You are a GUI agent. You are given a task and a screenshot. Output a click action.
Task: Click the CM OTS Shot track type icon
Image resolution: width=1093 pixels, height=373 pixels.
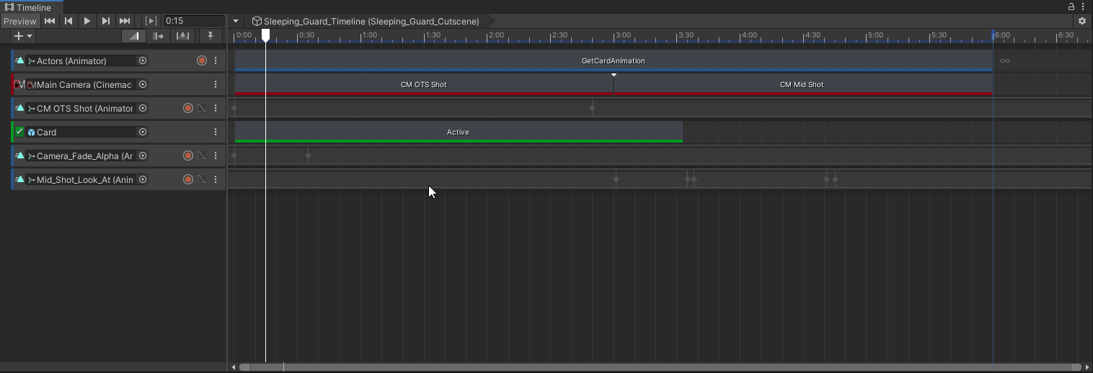(20, 108)
